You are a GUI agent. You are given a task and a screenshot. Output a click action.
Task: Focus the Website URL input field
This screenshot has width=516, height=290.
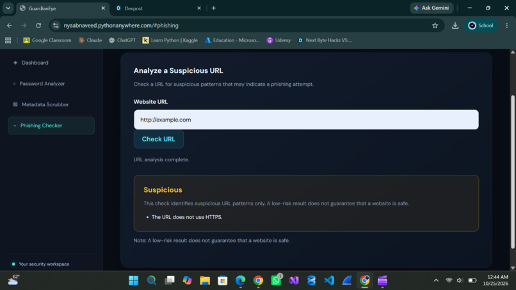point(306,120)
